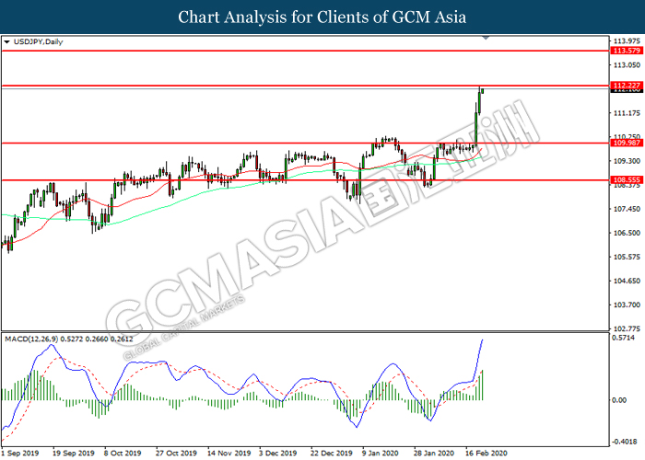Click the last green MACD histogram bar

point(482,385)
